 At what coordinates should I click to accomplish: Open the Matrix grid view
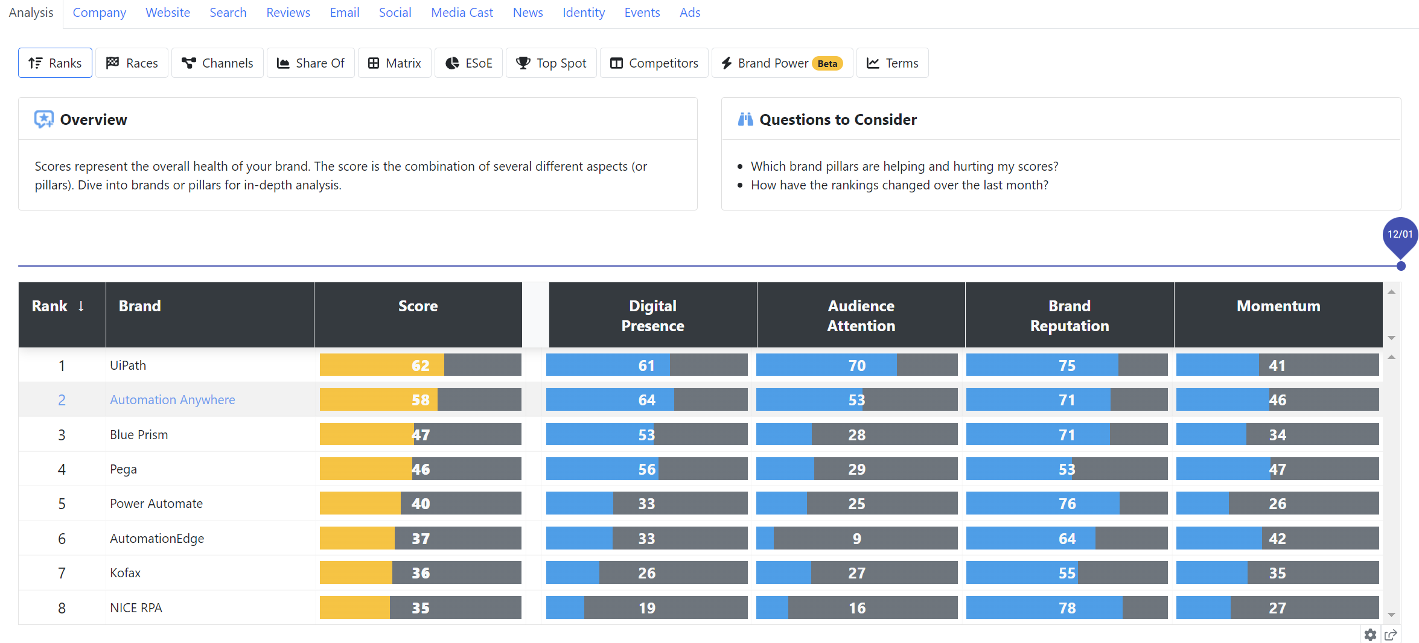(x=394, y=63)
